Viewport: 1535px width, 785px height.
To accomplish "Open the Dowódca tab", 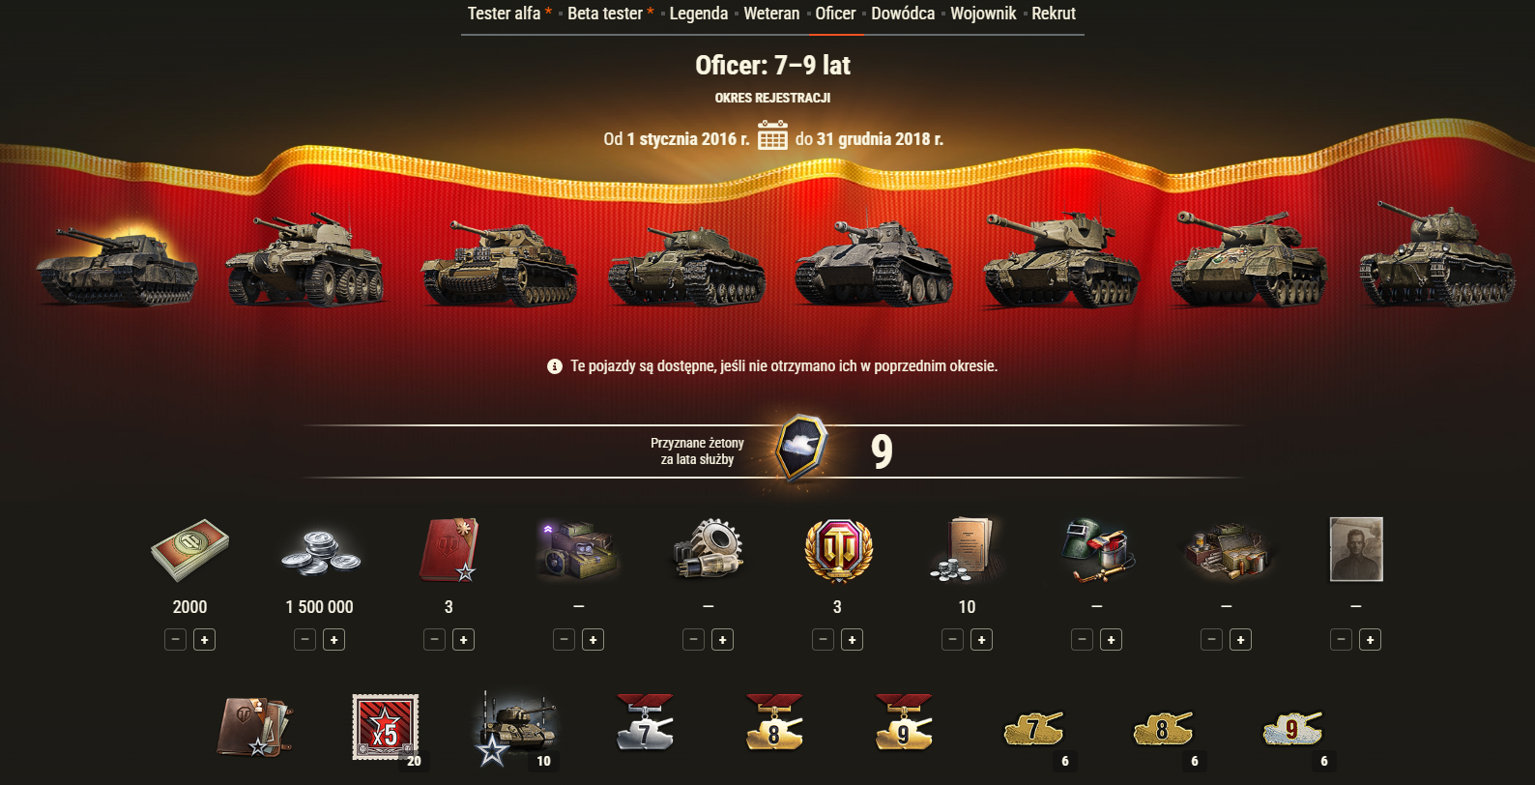I will [903, 14].
